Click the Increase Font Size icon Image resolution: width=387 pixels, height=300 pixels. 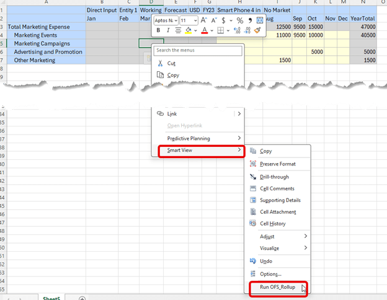(x=203, y=20)
